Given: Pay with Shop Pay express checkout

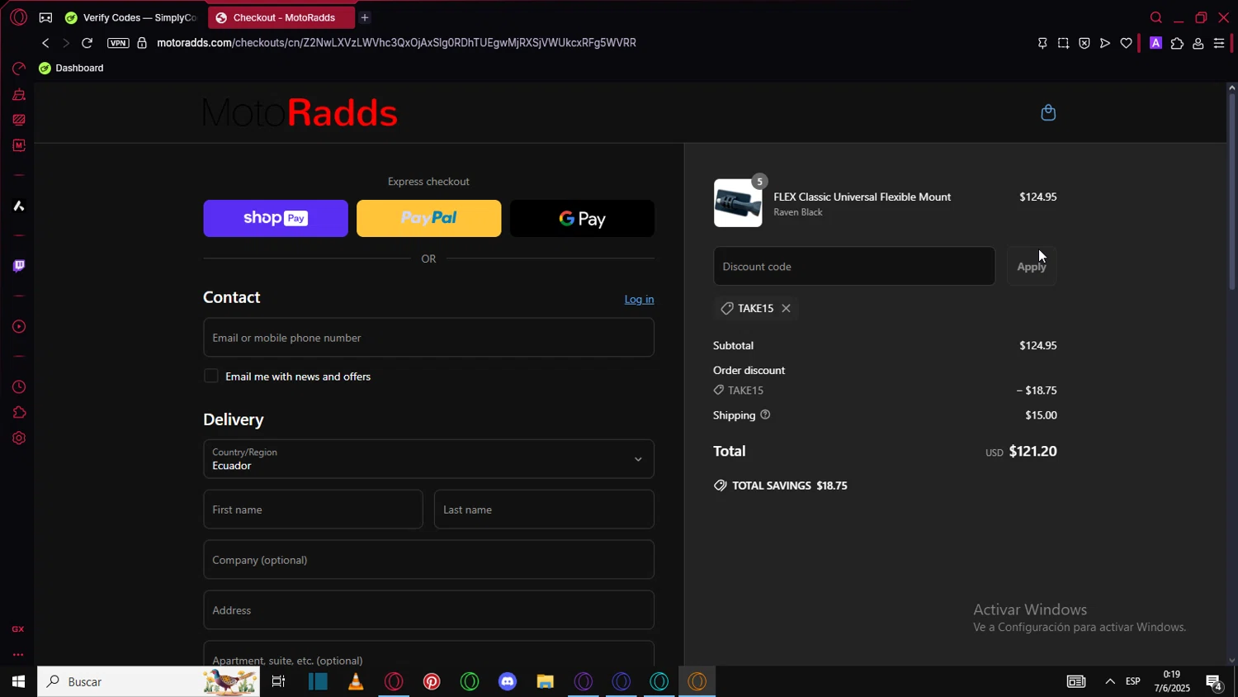Looking at the screenshot, I should point(276,218).
